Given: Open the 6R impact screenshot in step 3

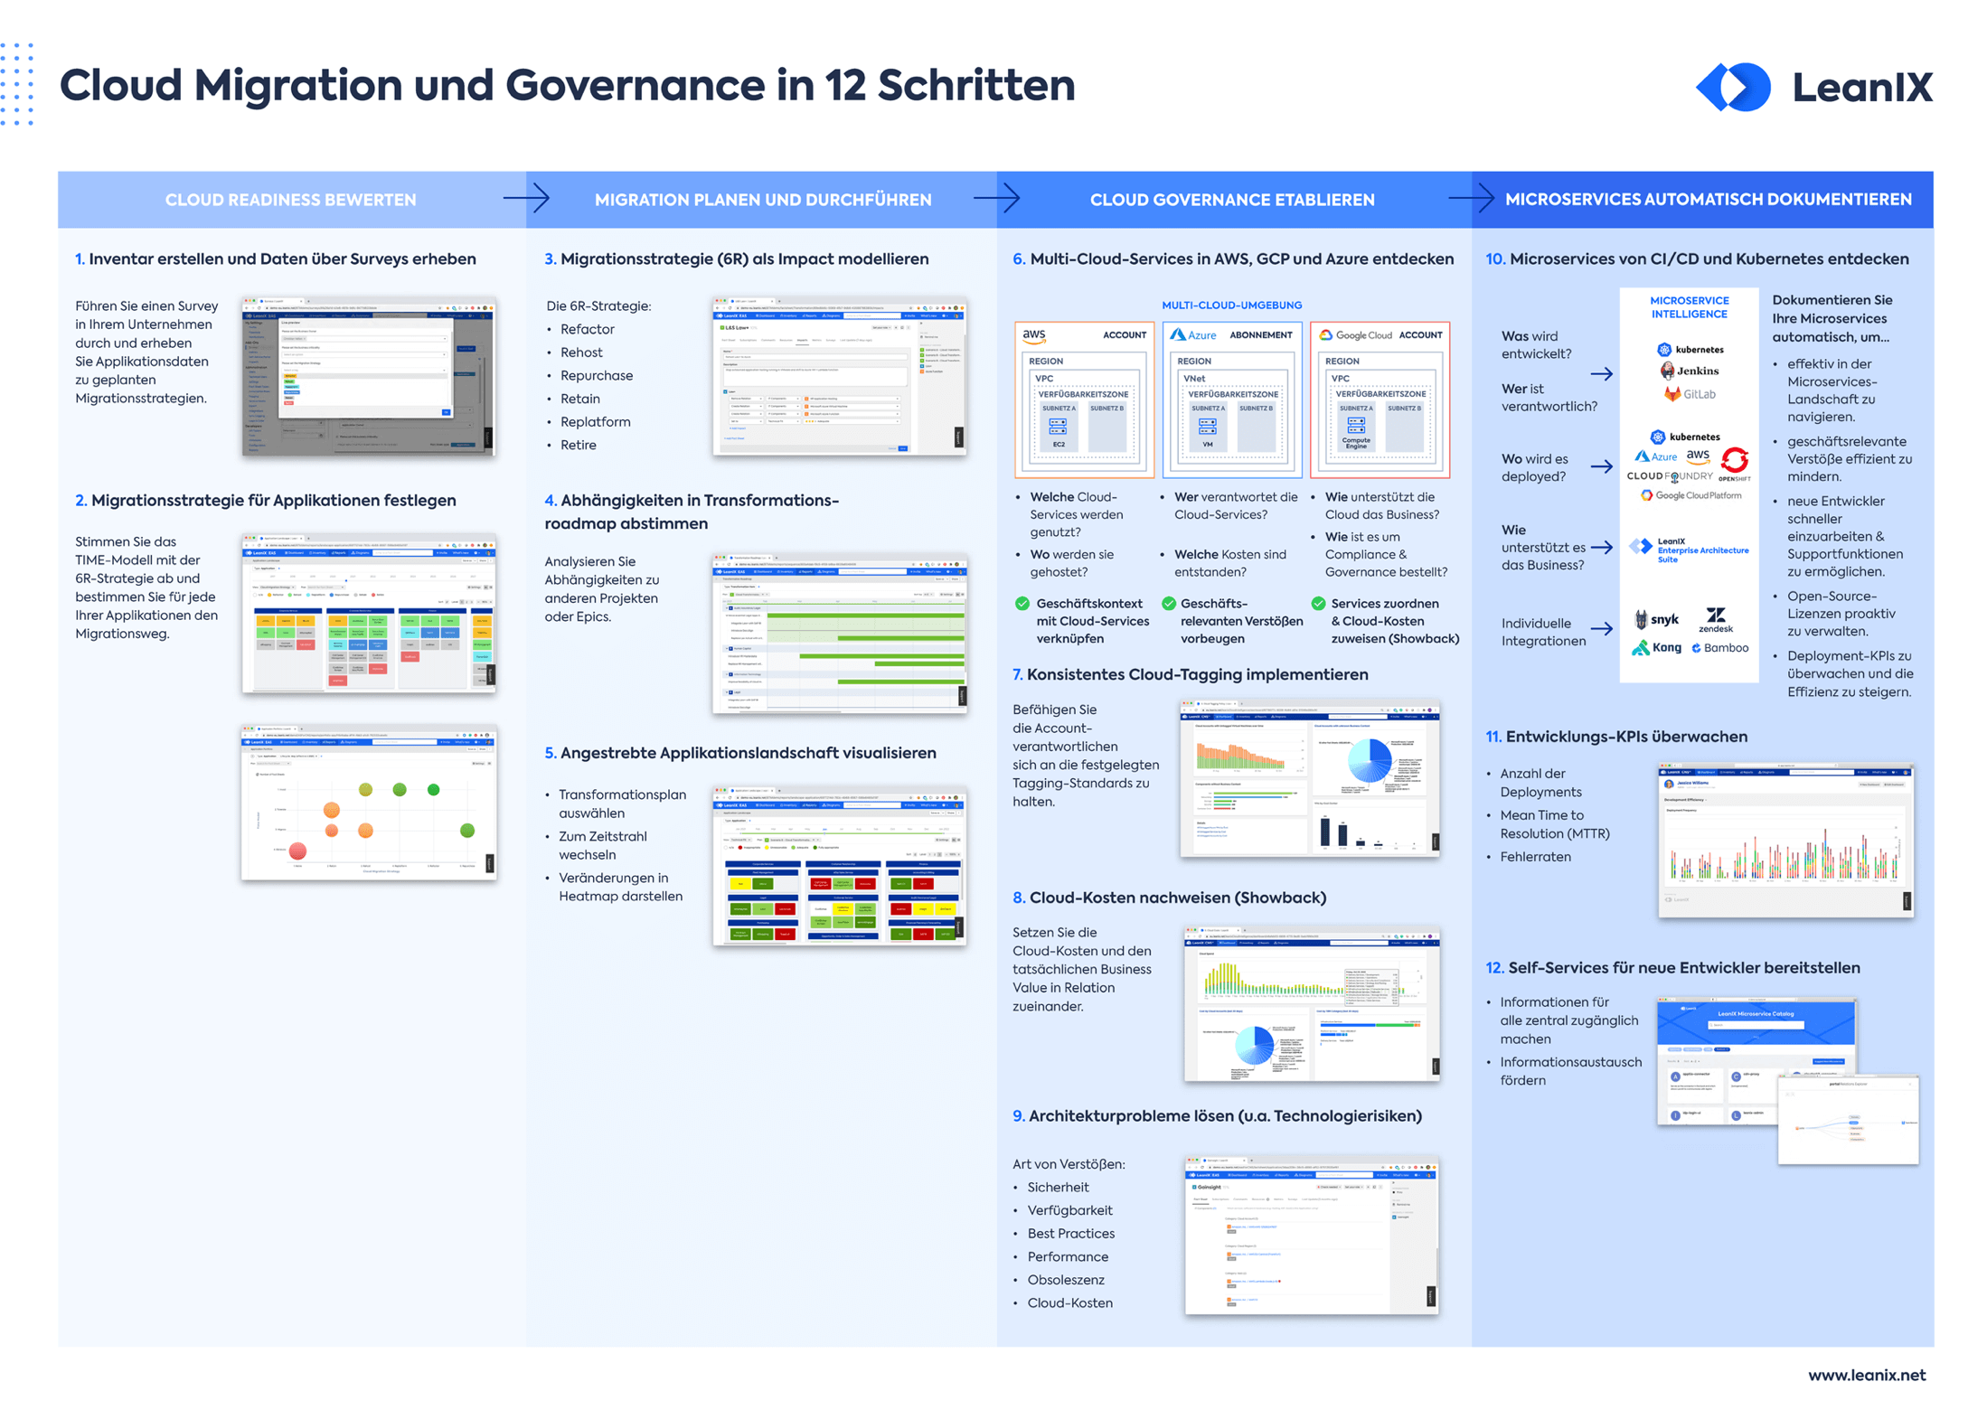Looking at the screenshot, I should pos(839,376).
